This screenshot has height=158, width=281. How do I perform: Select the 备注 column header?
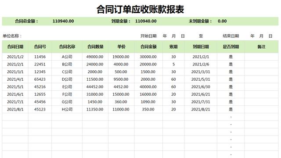261,47
